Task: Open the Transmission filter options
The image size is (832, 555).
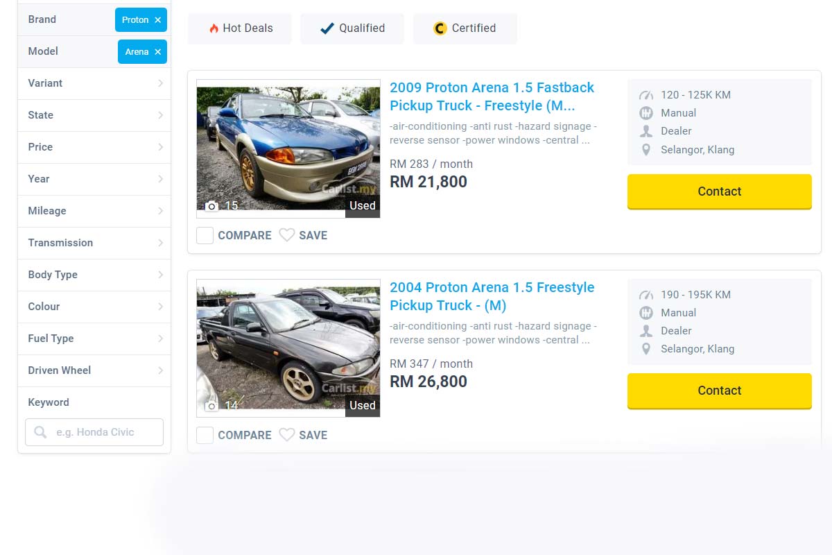Action: [x=94, y=243]
